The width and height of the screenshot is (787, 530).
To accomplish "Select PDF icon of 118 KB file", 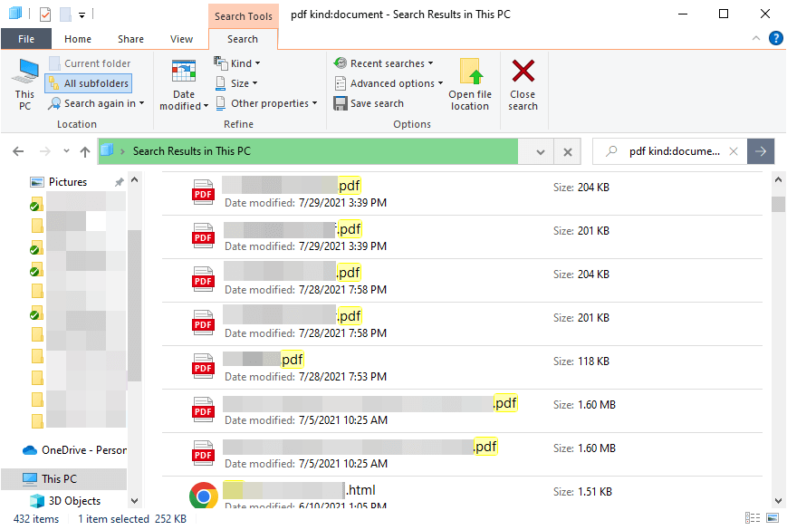I will (203, 366).
